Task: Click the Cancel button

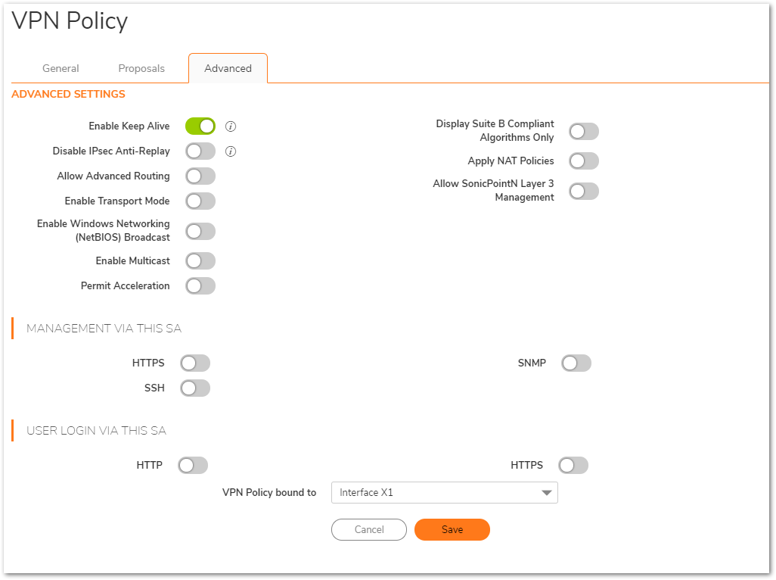Action: 369,529
